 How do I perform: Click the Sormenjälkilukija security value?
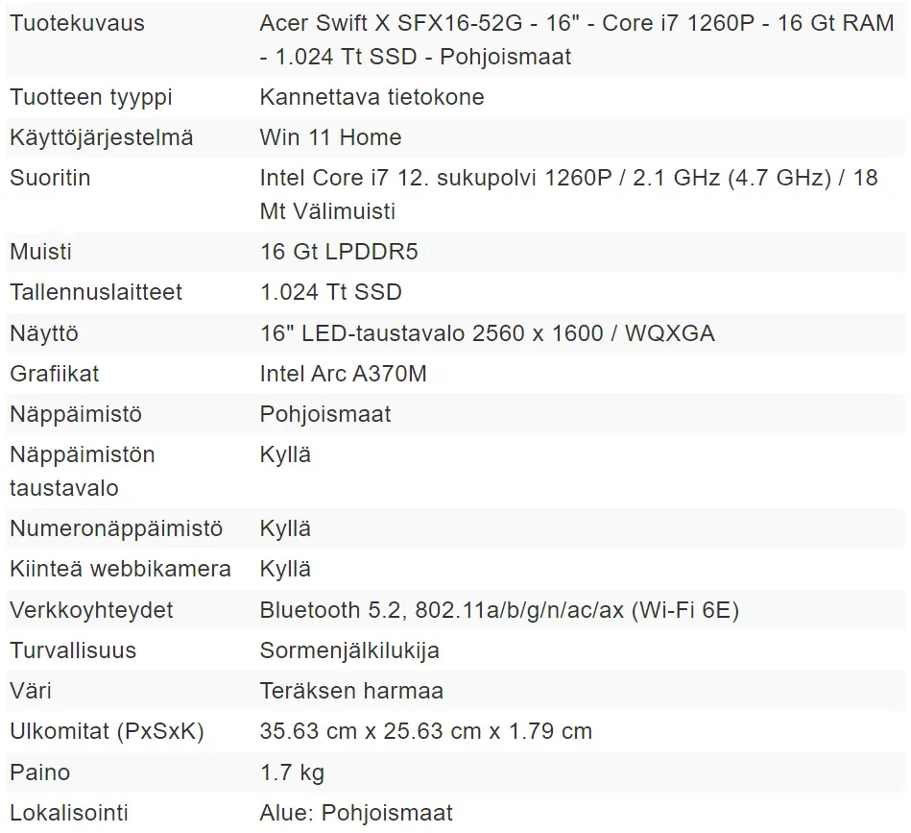(x=349, y=650)
